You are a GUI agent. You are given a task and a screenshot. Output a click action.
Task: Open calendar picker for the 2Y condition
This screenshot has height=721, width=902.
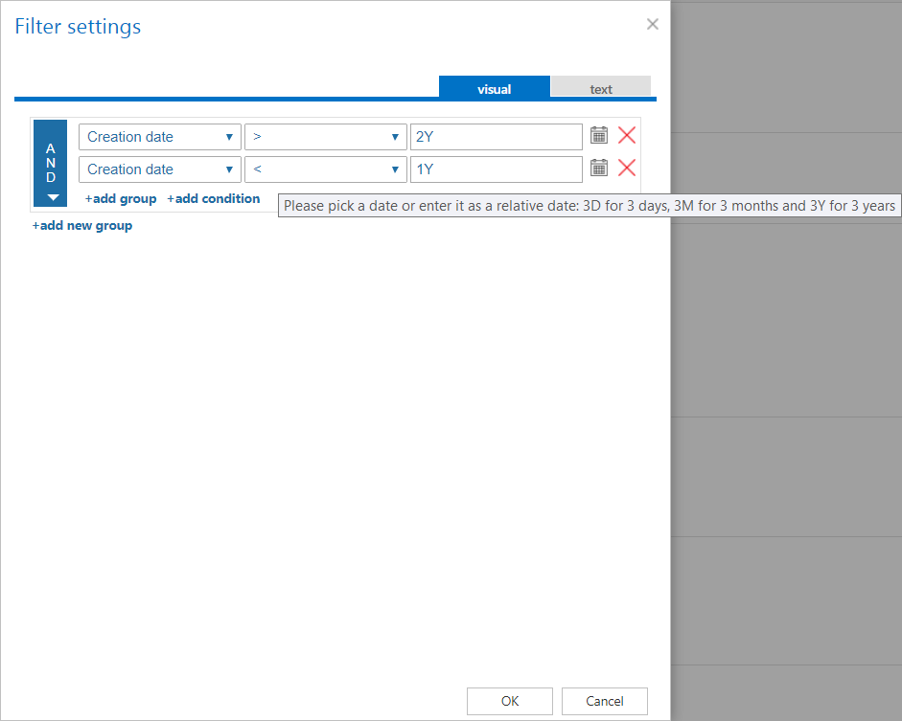point(599,136)
